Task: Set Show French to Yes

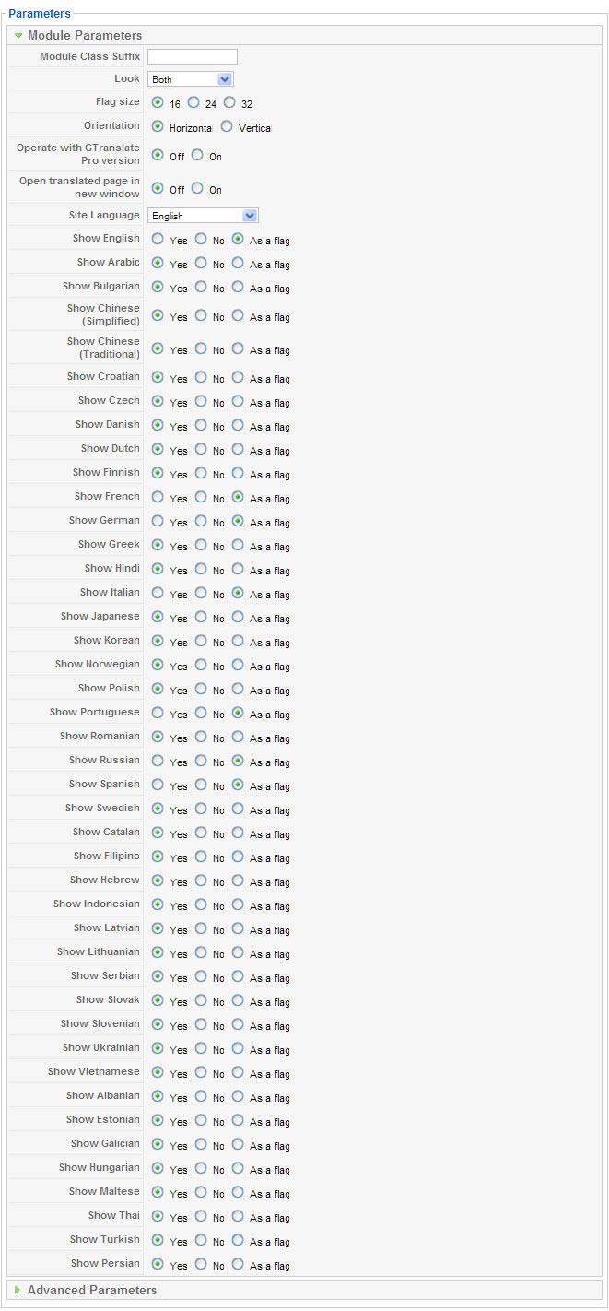Action: (x=158, y=497)
